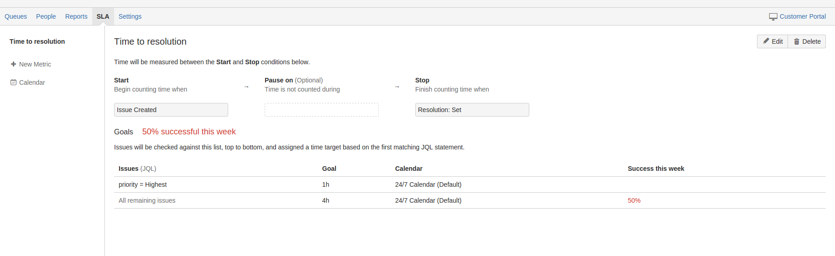835x256 pixels.
Task: Click the pencil icon on Edit button
Action: tap(766, 41)
